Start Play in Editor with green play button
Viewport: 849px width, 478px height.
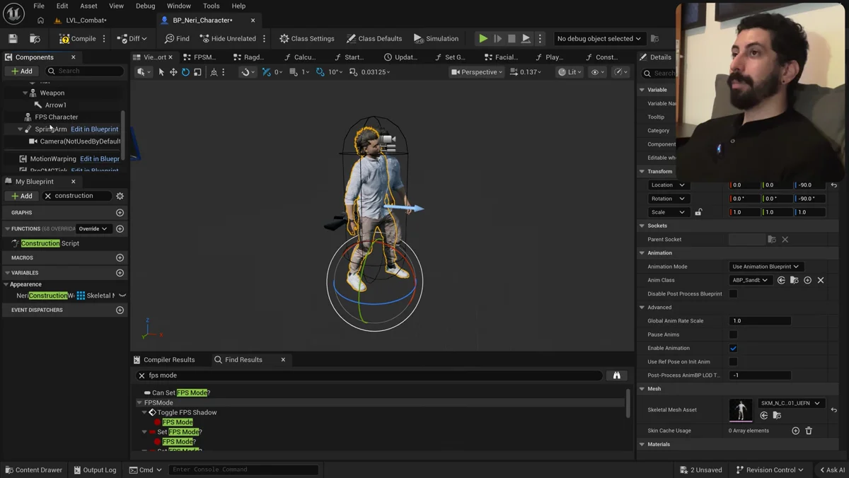tap(483, 39)
